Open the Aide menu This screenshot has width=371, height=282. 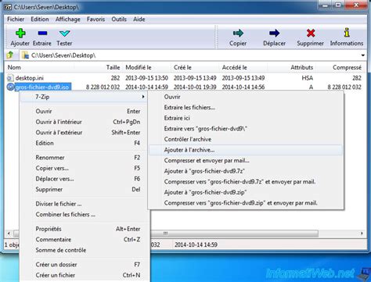coord(139,20)
